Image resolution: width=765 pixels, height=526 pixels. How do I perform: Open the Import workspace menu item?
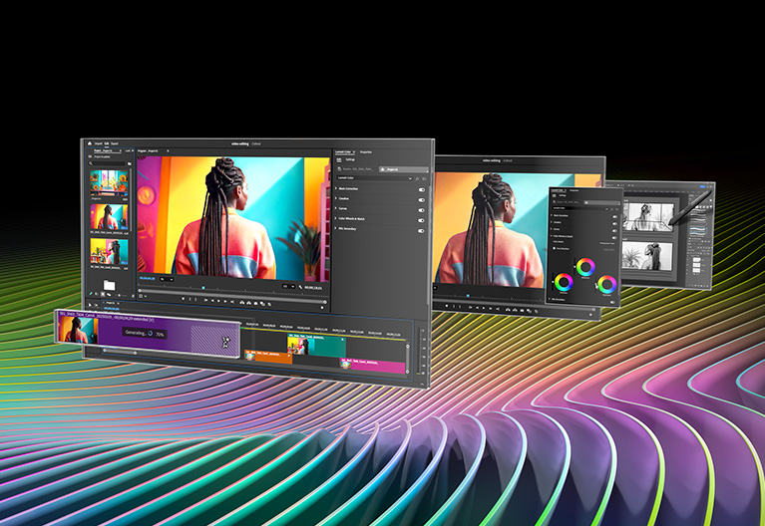point(99,143)
